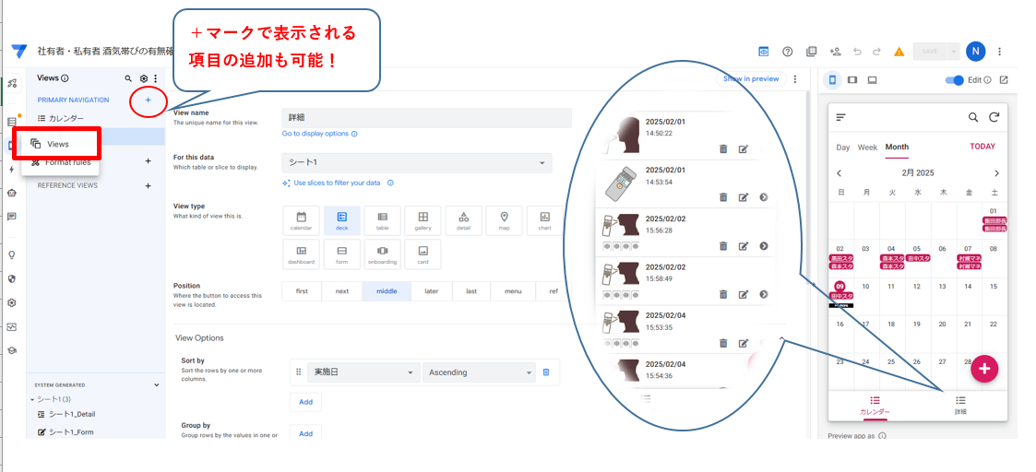This screenshot has height=472, width=1036.
Task: Open the Settings gear in left sidebar
Action: coord(11,302)
